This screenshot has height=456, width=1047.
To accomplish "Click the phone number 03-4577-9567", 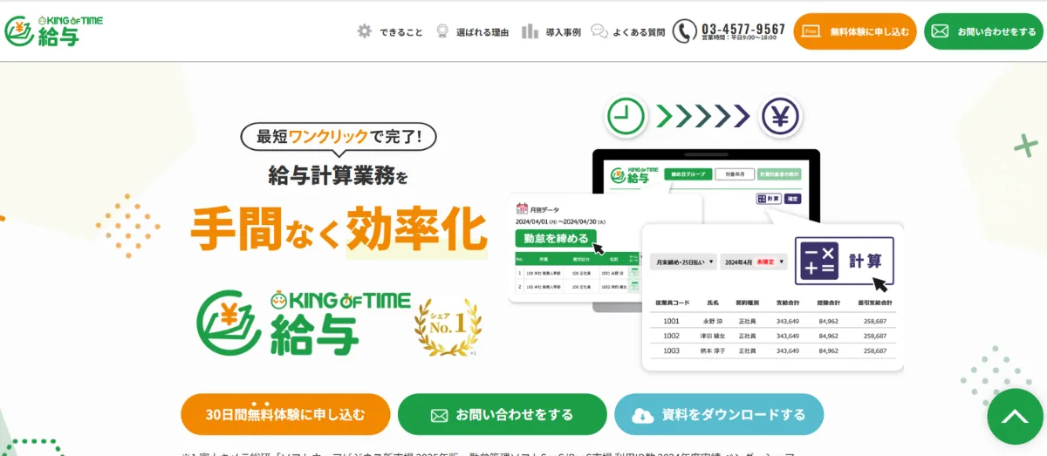I will tap(743, 29).
